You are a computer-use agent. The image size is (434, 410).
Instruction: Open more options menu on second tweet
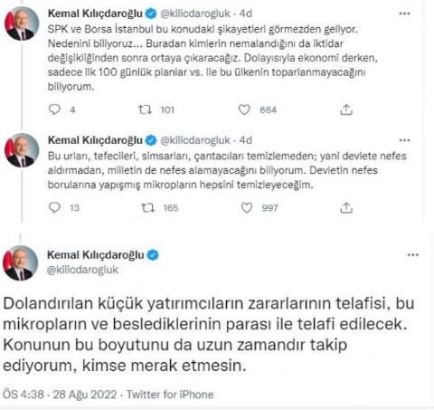coord(404,140)
